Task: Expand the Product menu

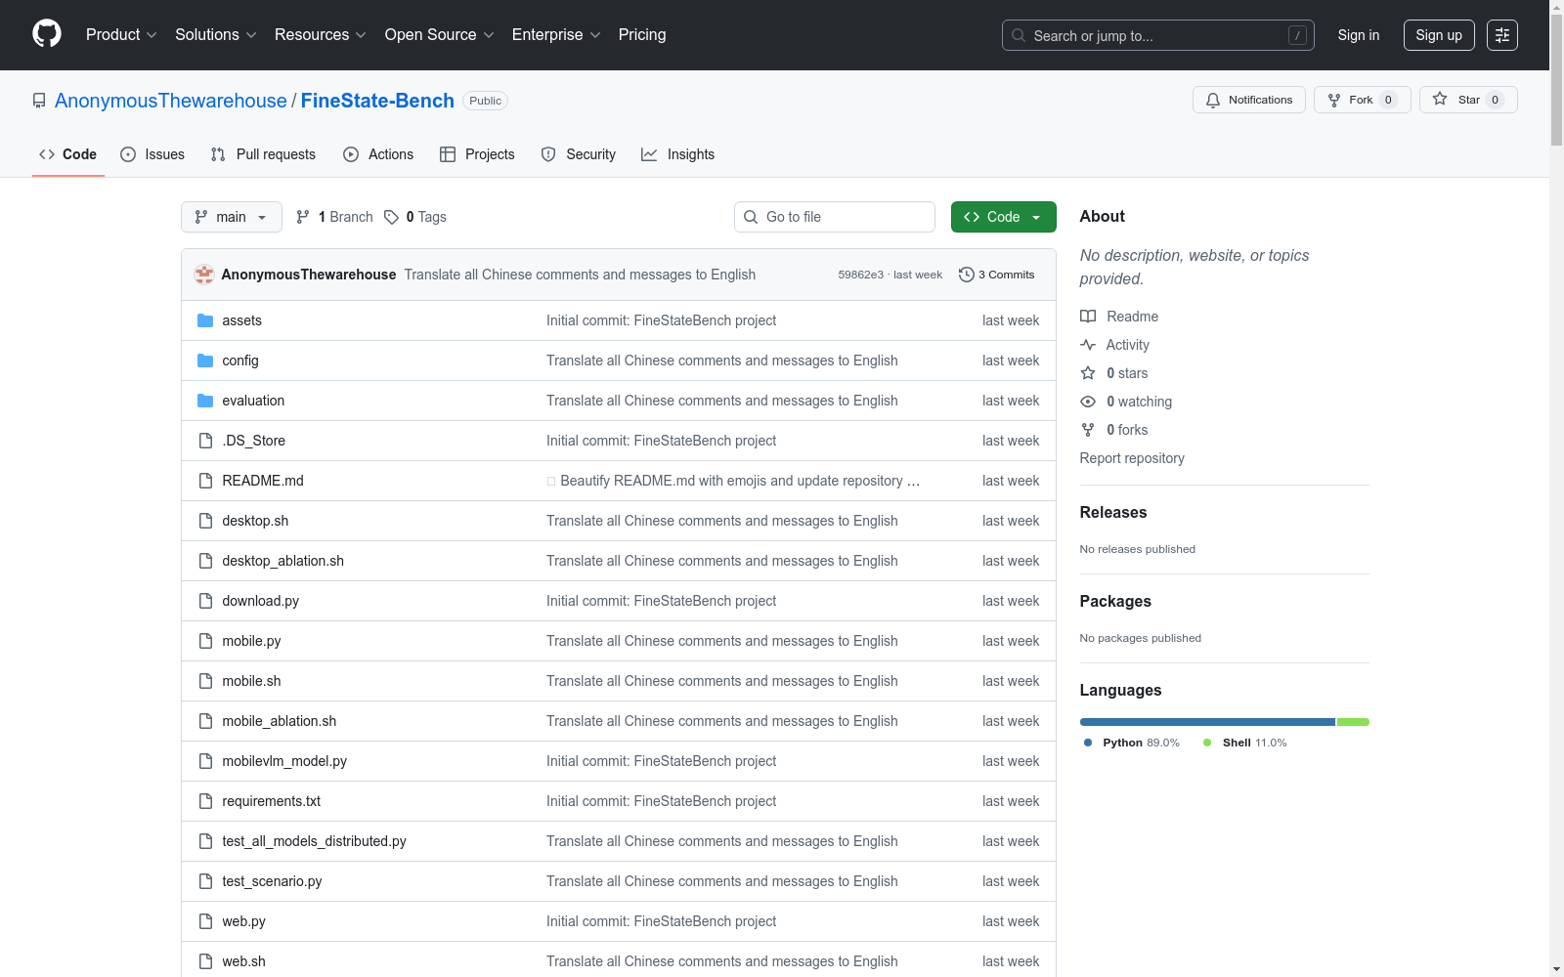Action: pos(121,34)
